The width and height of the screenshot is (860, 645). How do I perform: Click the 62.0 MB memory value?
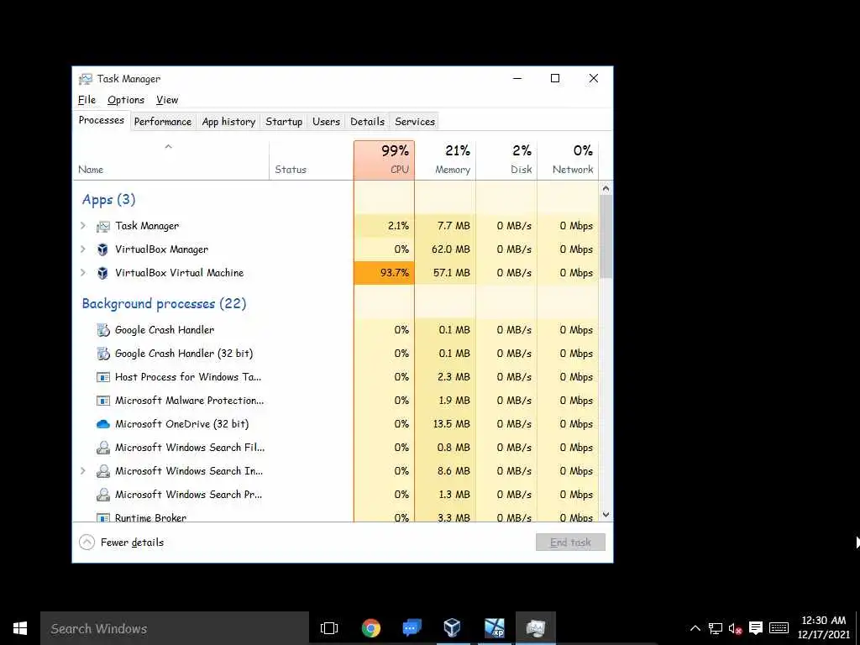(451, 249)
